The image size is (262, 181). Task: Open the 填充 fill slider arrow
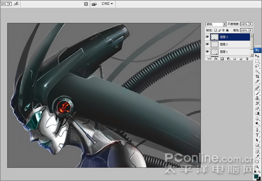pos(251,30)
